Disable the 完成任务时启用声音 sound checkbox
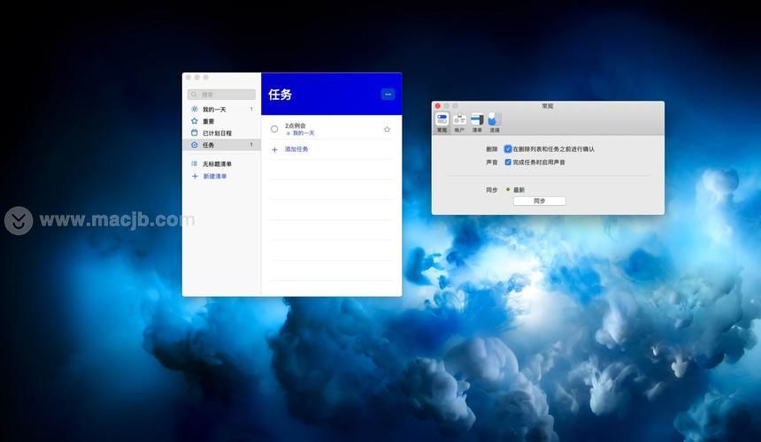The image size is (761, 442). pos(508,162)
